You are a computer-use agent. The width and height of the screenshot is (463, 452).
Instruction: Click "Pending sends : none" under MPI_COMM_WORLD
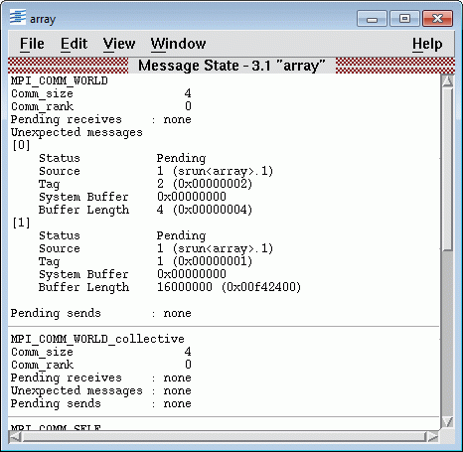click(x=101, y=313)
